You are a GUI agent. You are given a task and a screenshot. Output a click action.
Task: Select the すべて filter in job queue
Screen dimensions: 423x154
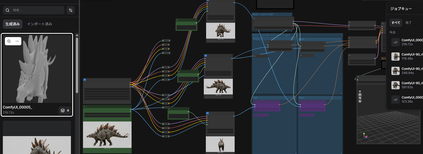[x=396, y=23]
